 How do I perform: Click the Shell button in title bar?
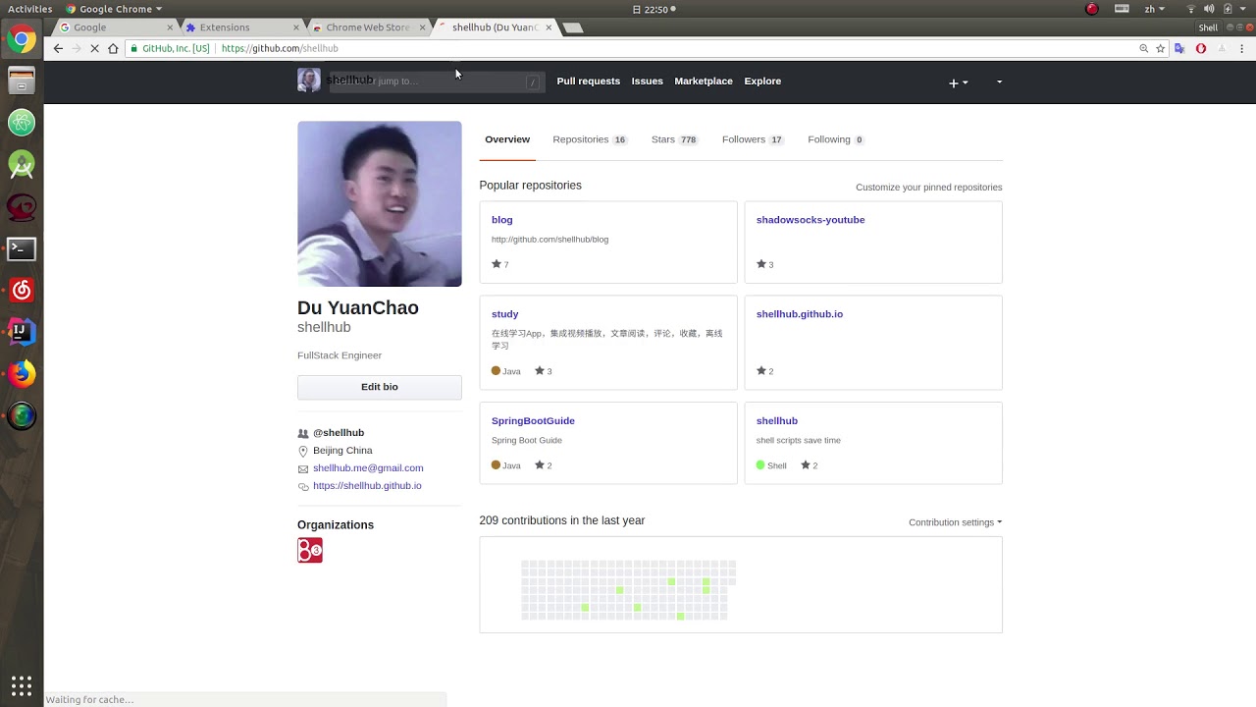[1208, 27]
